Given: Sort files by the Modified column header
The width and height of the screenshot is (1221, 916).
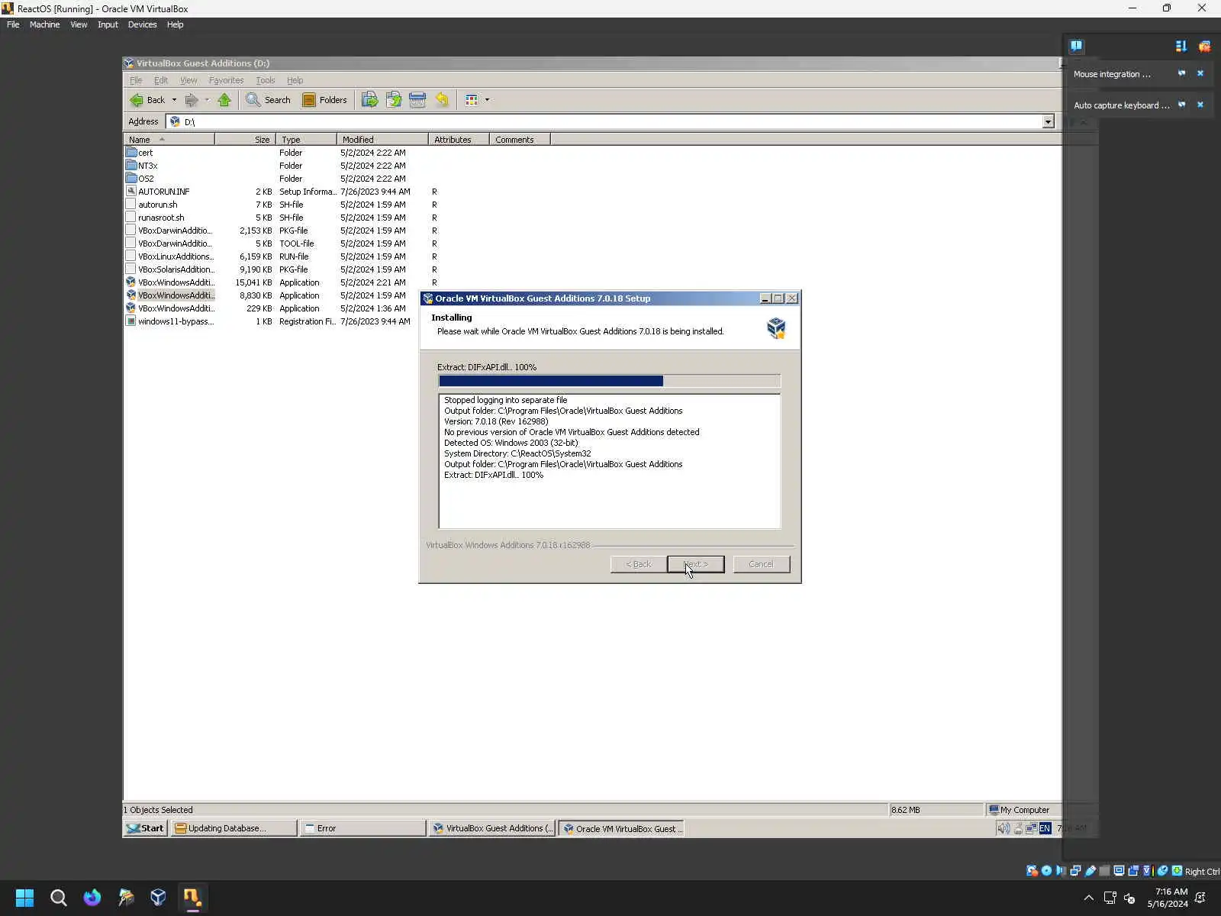Looking at the screenshot, I should [x=382, y=140].
